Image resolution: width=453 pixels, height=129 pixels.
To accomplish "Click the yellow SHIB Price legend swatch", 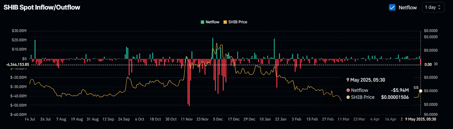I will tap(225, 22).
